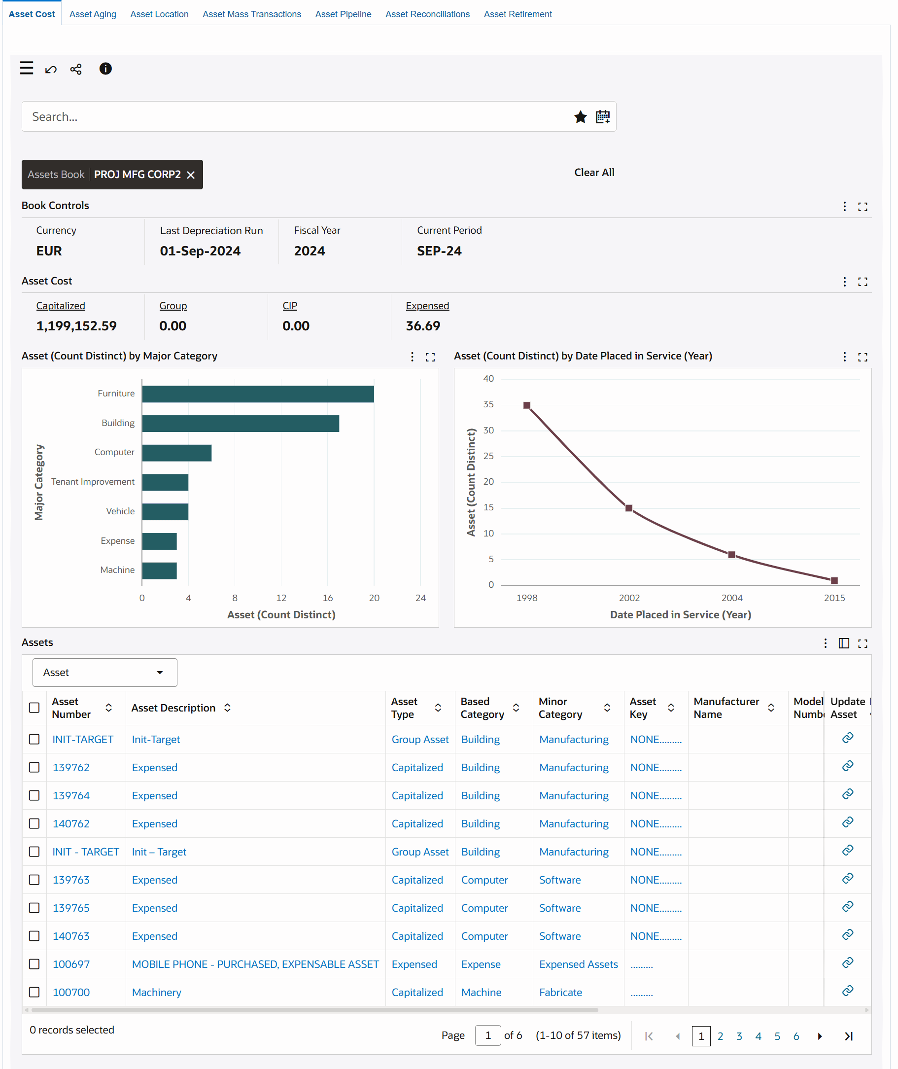Click Update Asset link icon for 100697
Screen dimensions: 898x1069
[847, 962]
